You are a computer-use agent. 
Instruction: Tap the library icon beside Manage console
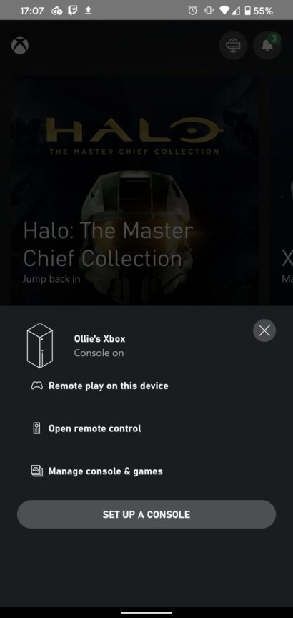pos(36,471)
